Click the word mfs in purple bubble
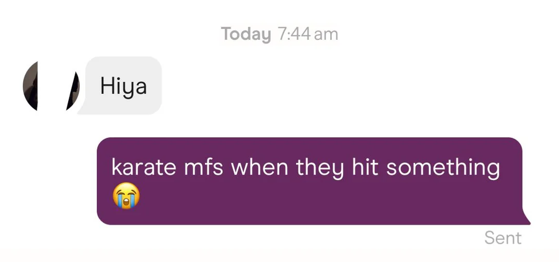The width and height of the screenshot is (559, 262). click(x=203, y=167)
